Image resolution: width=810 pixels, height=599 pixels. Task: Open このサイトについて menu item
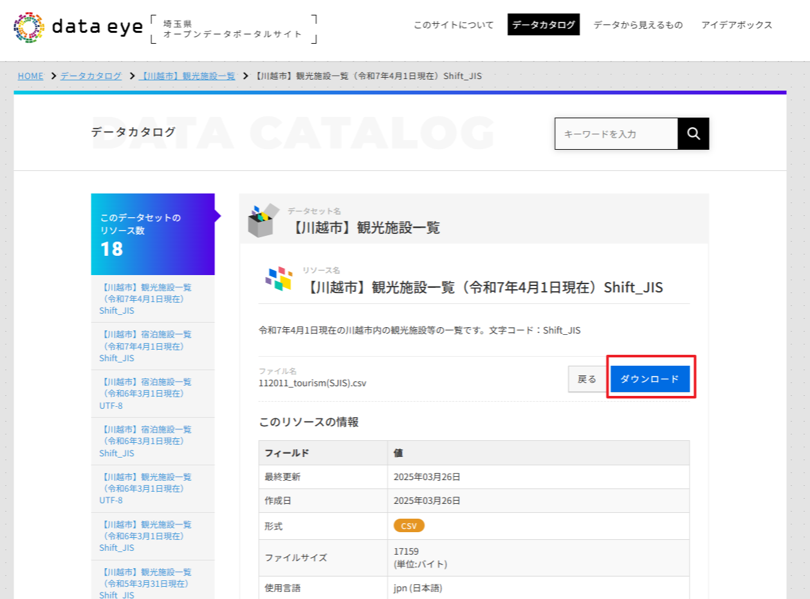[454, 25]
